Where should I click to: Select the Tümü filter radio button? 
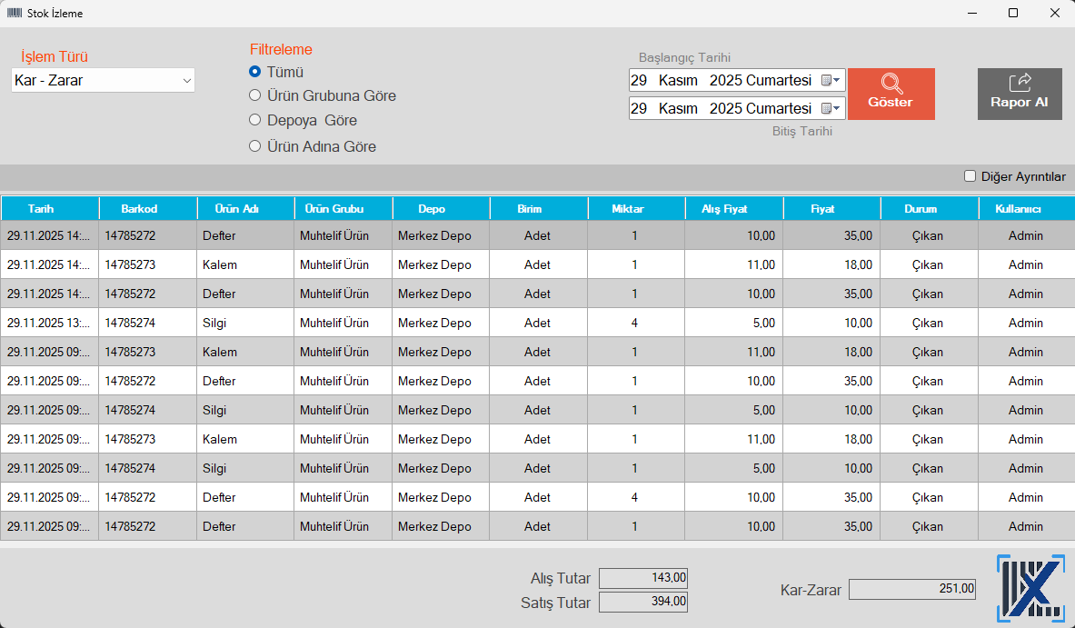(255, 72)
